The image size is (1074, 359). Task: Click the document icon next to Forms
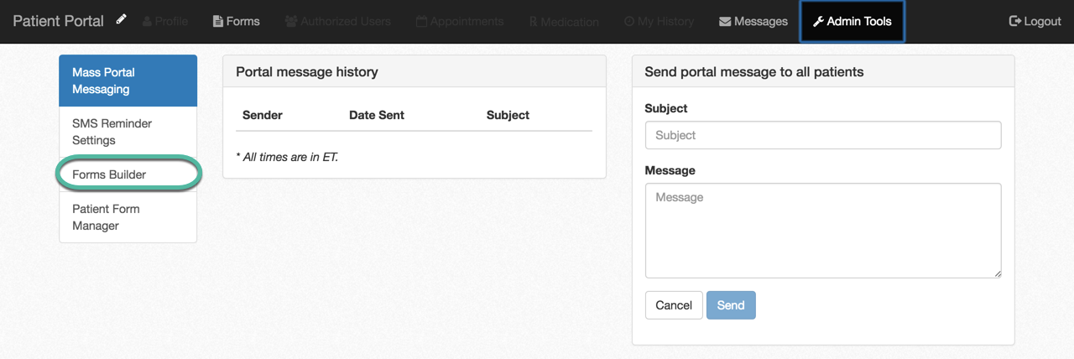click(x=218, y=22)
